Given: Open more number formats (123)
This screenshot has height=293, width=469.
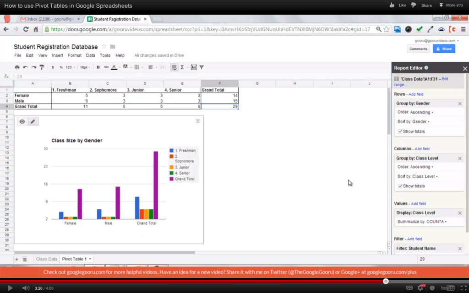Looking at the screenshot, I should (70, 67).
